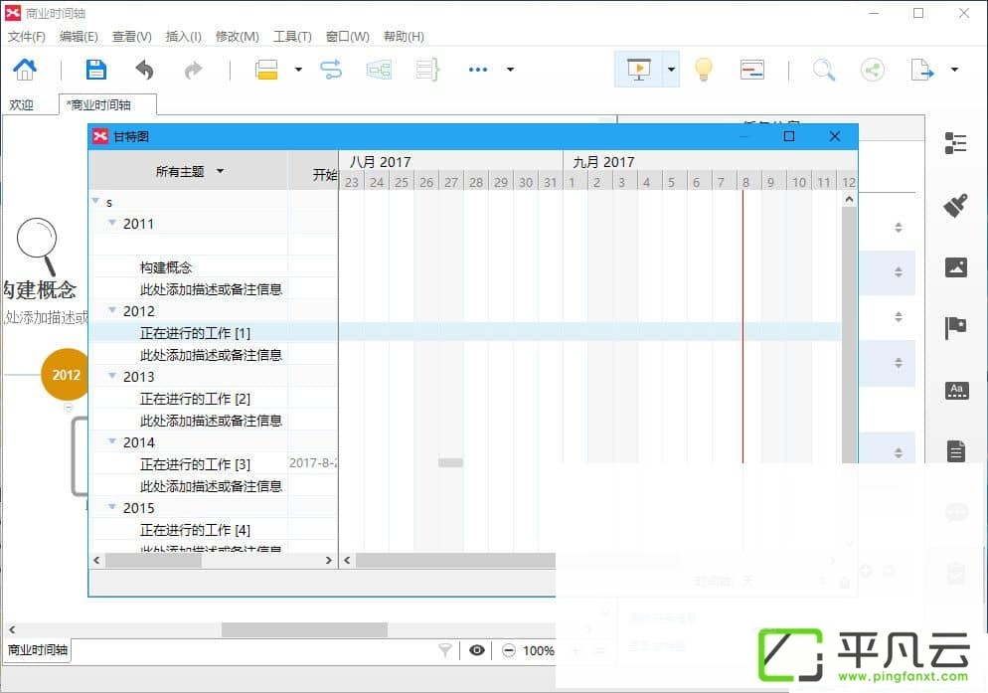Click the gray task bar for 正在进行的工作 [3]

coord(450,463)
